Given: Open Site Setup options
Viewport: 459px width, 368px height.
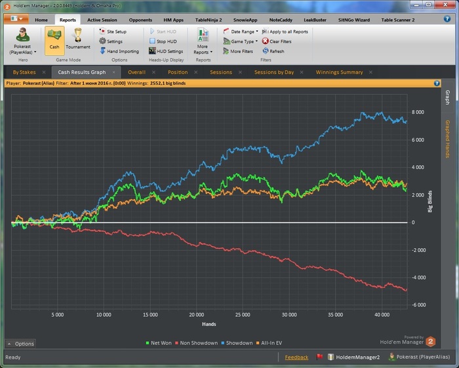Looking at the screenshot, I should pos(113,31).
